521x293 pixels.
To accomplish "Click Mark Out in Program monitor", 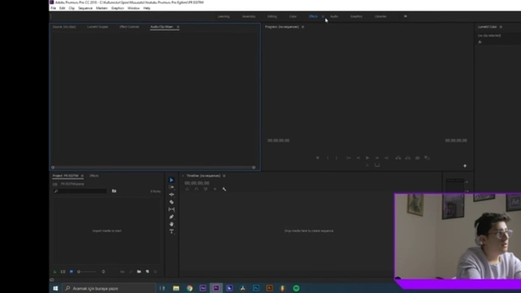I will coord(336,158).
